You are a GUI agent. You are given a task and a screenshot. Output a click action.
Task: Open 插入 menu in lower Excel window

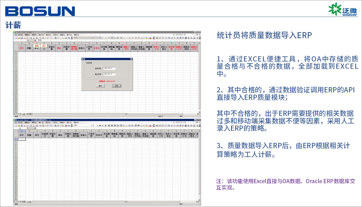tap(41, 122)
